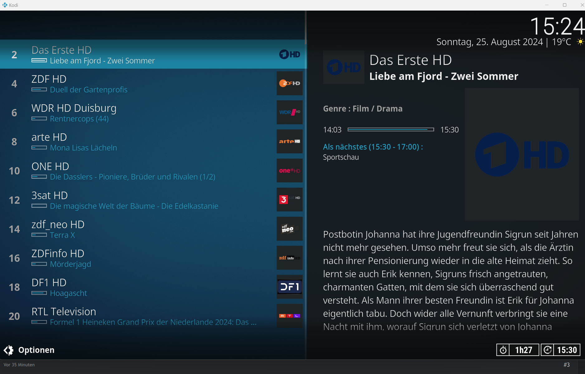Click programme Rentnercops (44)
585x374 pixels.
point(79,119)
